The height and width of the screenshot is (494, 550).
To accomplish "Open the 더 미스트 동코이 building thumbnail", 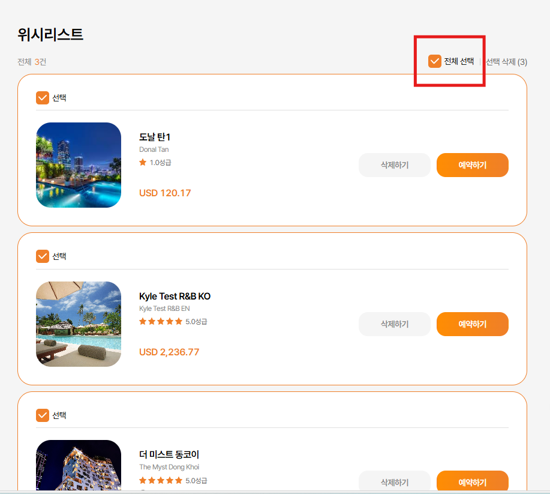I will [x=79, y=466].
